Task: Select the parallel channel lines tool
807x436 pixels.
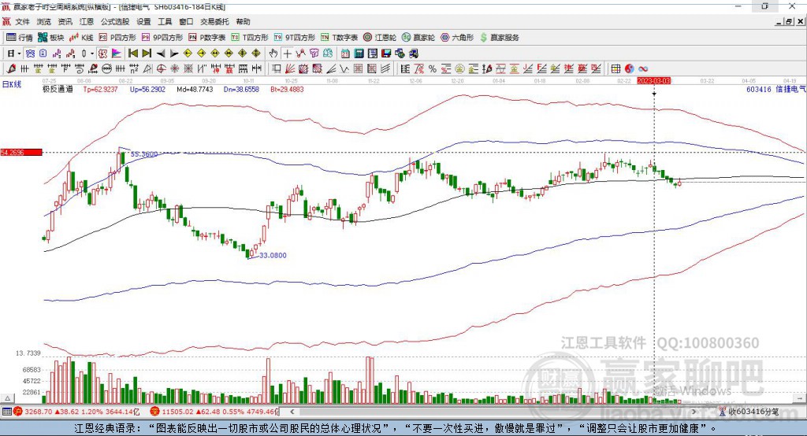Action: 385,69
